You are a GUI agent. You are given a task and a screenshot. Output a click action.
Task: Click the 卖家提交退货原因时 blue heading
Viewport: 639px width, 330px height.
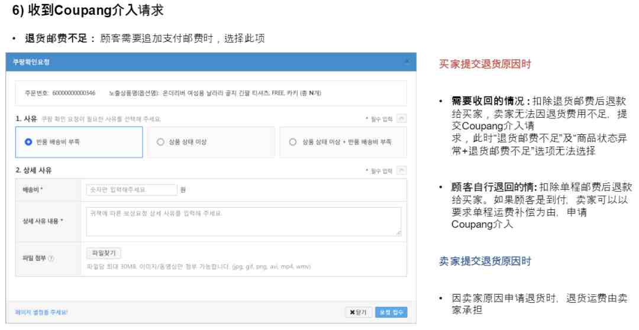pyautogui.click(x=485, y=261)
